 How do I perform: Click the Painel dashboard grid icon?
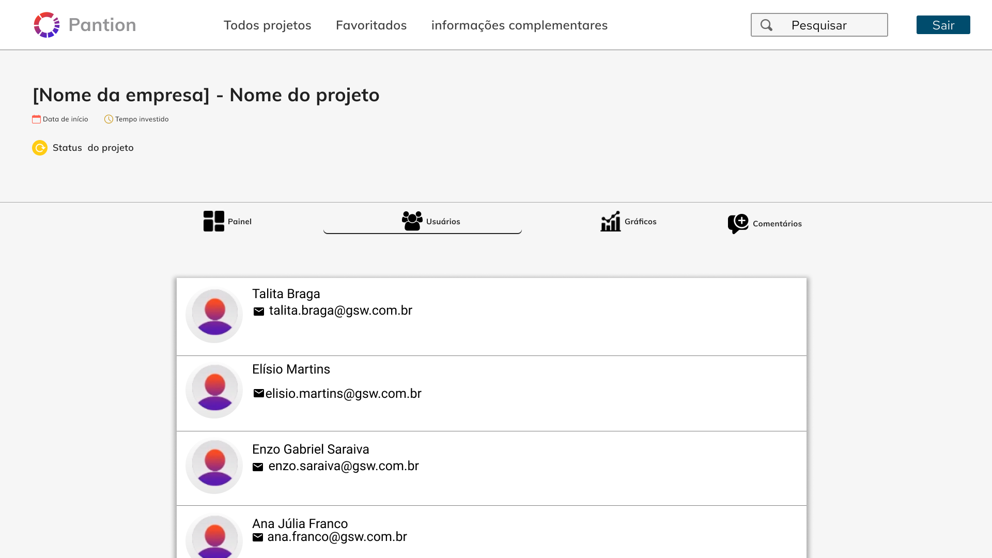coord(214,221)
